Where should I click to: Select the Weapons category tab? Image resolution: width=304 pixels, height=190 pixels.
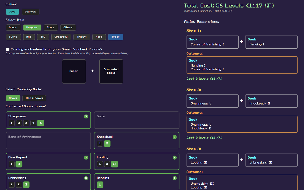(32, 27)
